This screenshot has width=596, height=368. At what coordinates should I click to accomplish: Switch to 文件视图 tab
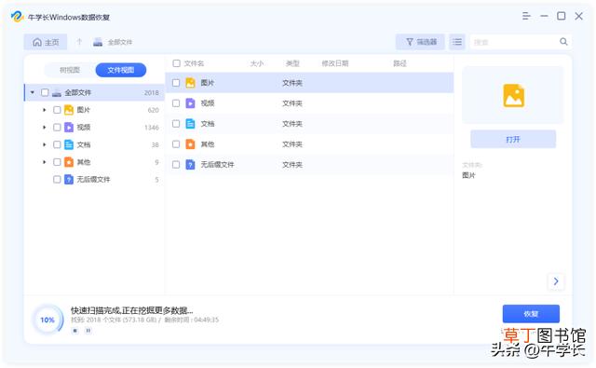[120, 70]
